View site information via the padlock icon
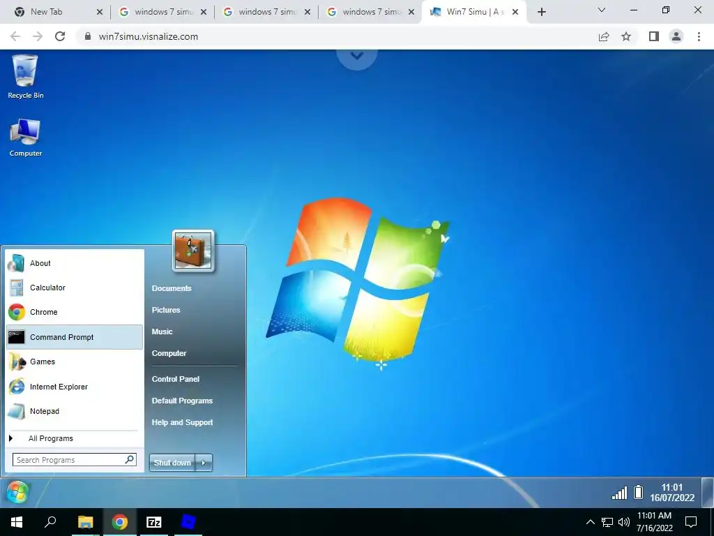 88,36
